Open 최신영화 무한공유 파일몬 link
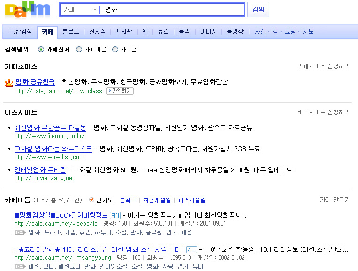This screenshot has height=271, width=358. click(x=50, y=127)
